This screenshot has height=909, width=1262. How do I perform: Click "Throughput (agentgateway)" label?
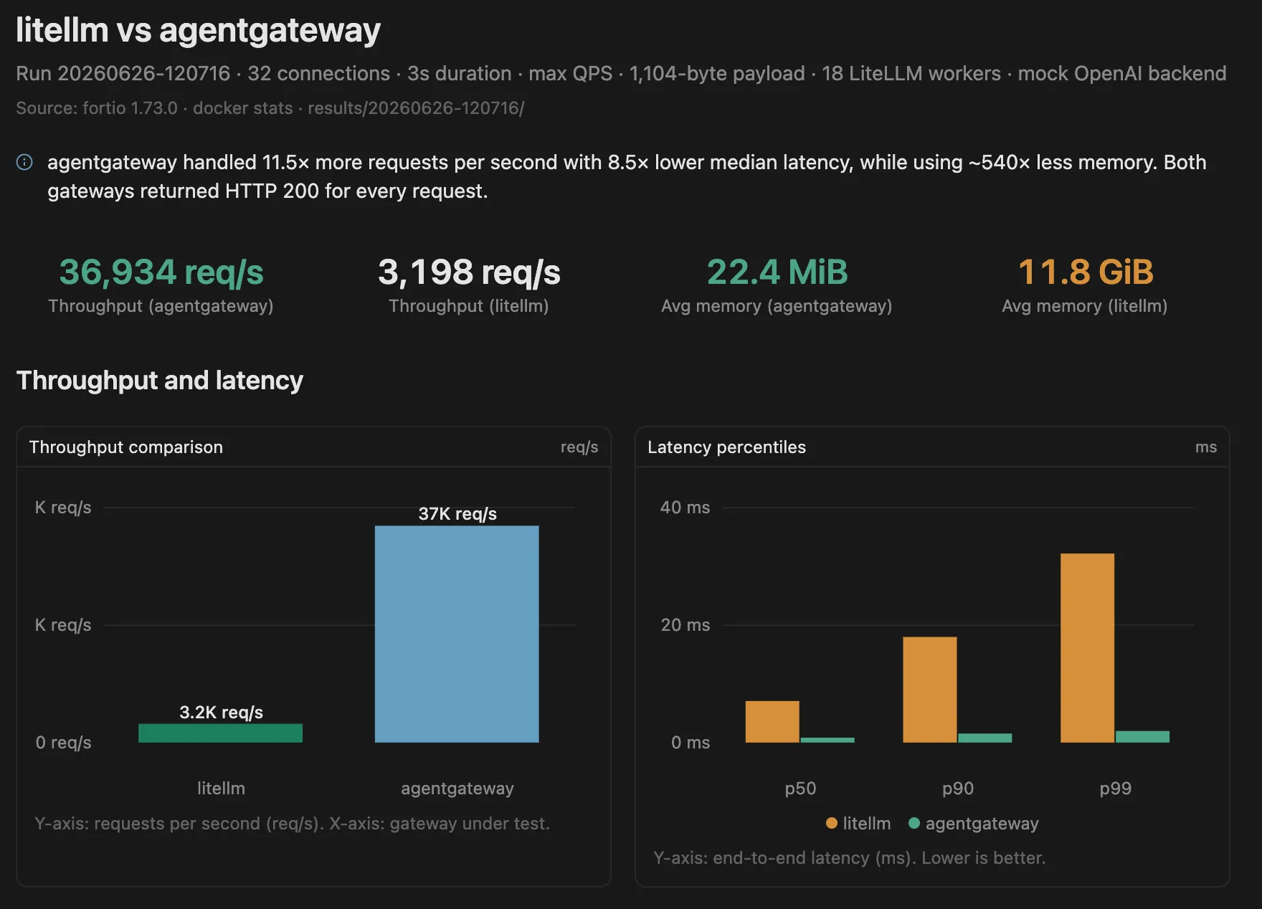161,306
